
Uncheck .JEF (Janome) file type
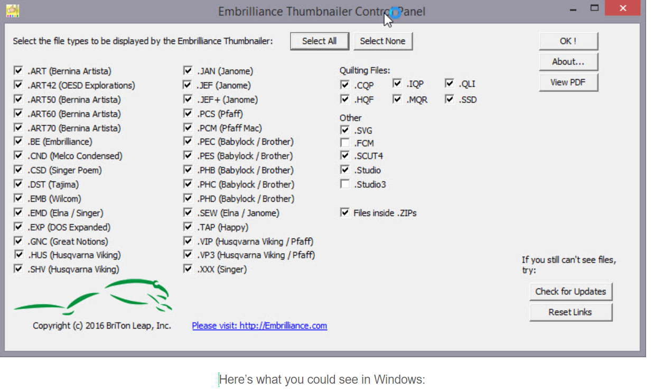[188, 85]
